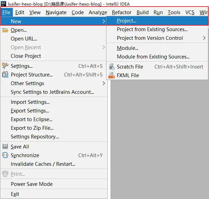This screenshot has width=209, height=199.
Task: Select Close Project
Action: (x=53, y=56)
